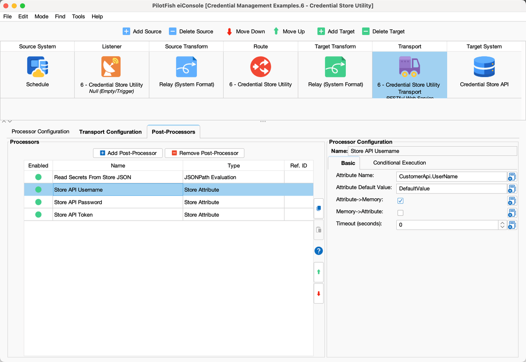Toggle enabled dot for Store API Password
Image resolution: width=526 pixels, height=362 pixels.
pos(38,202)
